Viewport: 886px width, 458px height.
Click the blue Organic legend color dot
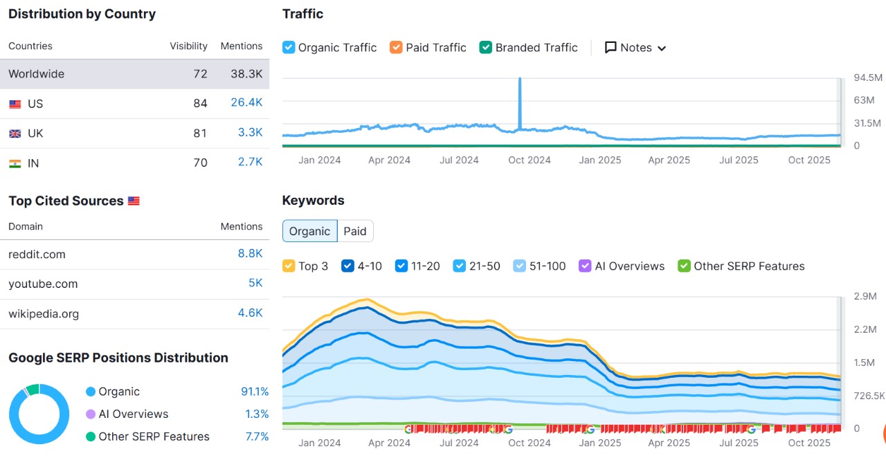point(91,392)
